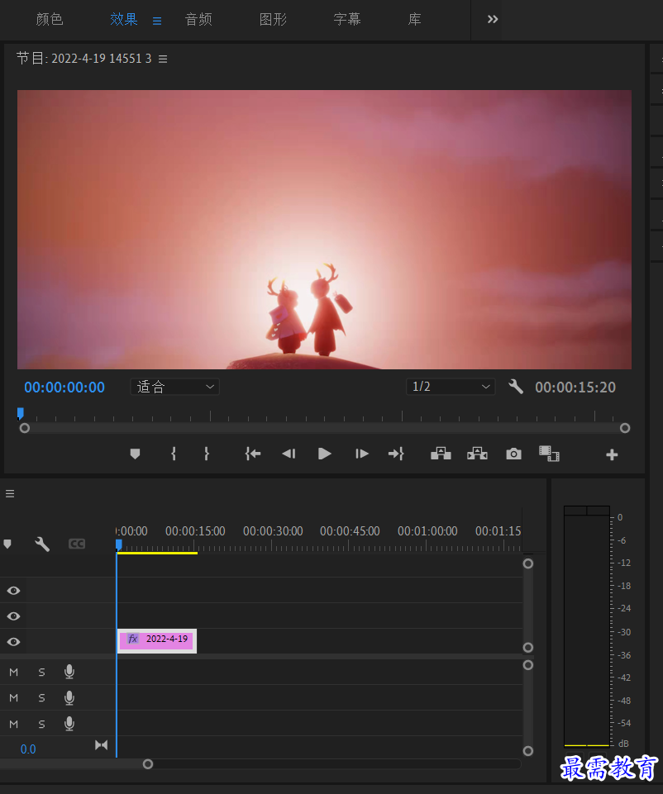Open program monitor wrench settings
Screen dimensions: 663x794
pyautogui.click(x=516, y=387)
